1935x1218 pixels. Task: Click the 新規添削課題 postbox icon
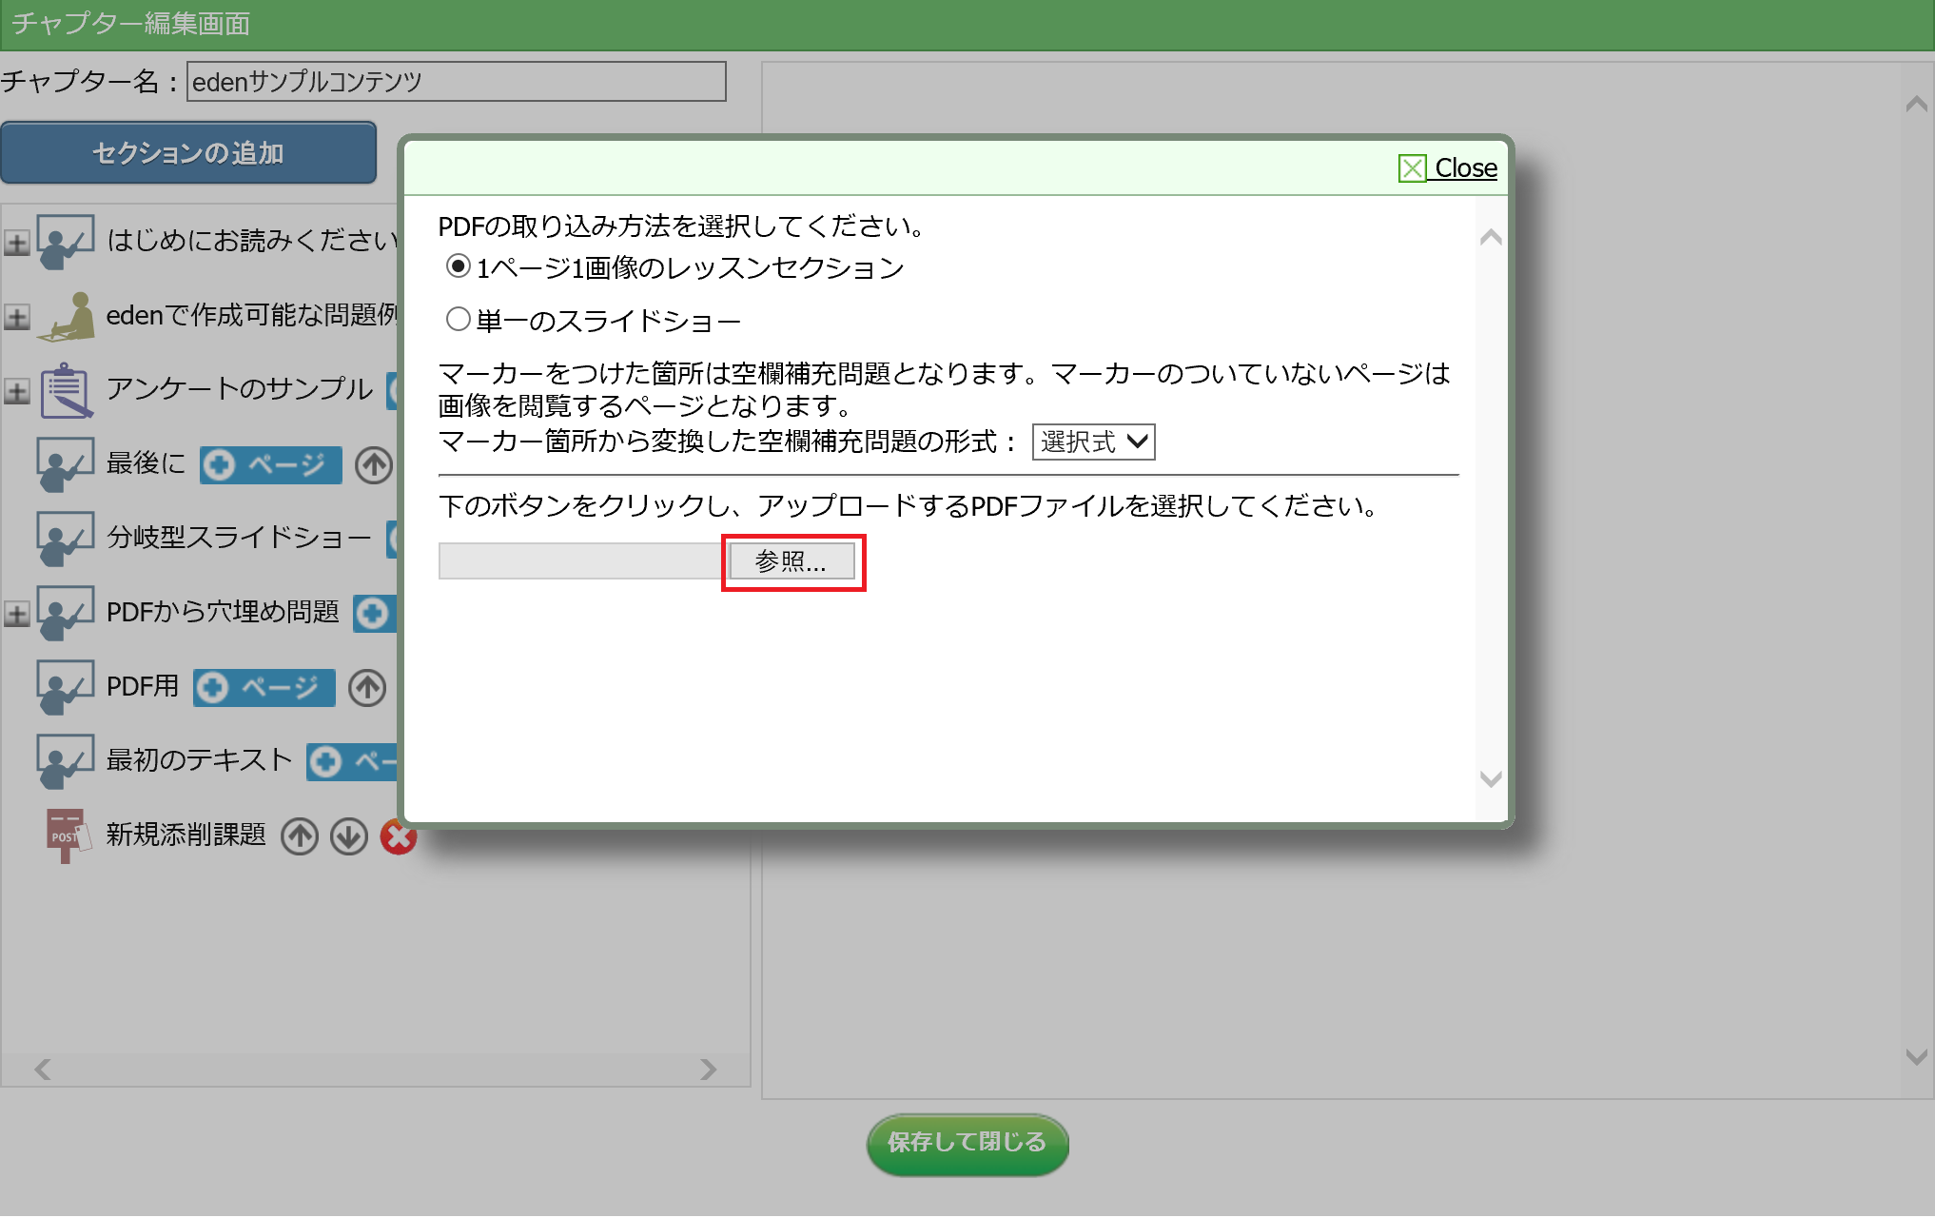tap(66, 835)
